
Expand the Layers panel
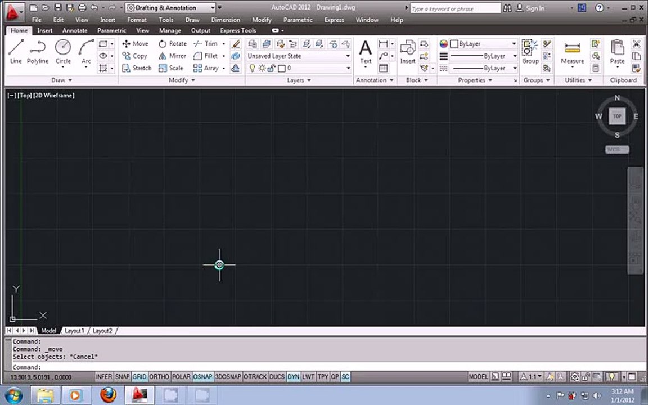299,80
